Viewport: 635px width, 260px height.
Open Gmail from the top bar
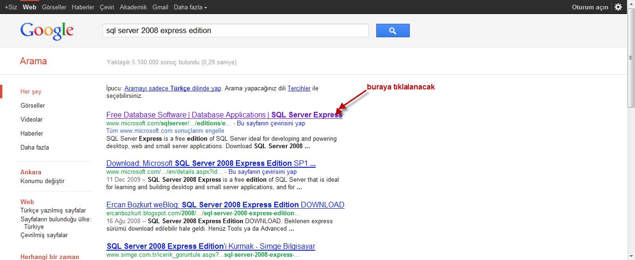[x=160, y=7]
